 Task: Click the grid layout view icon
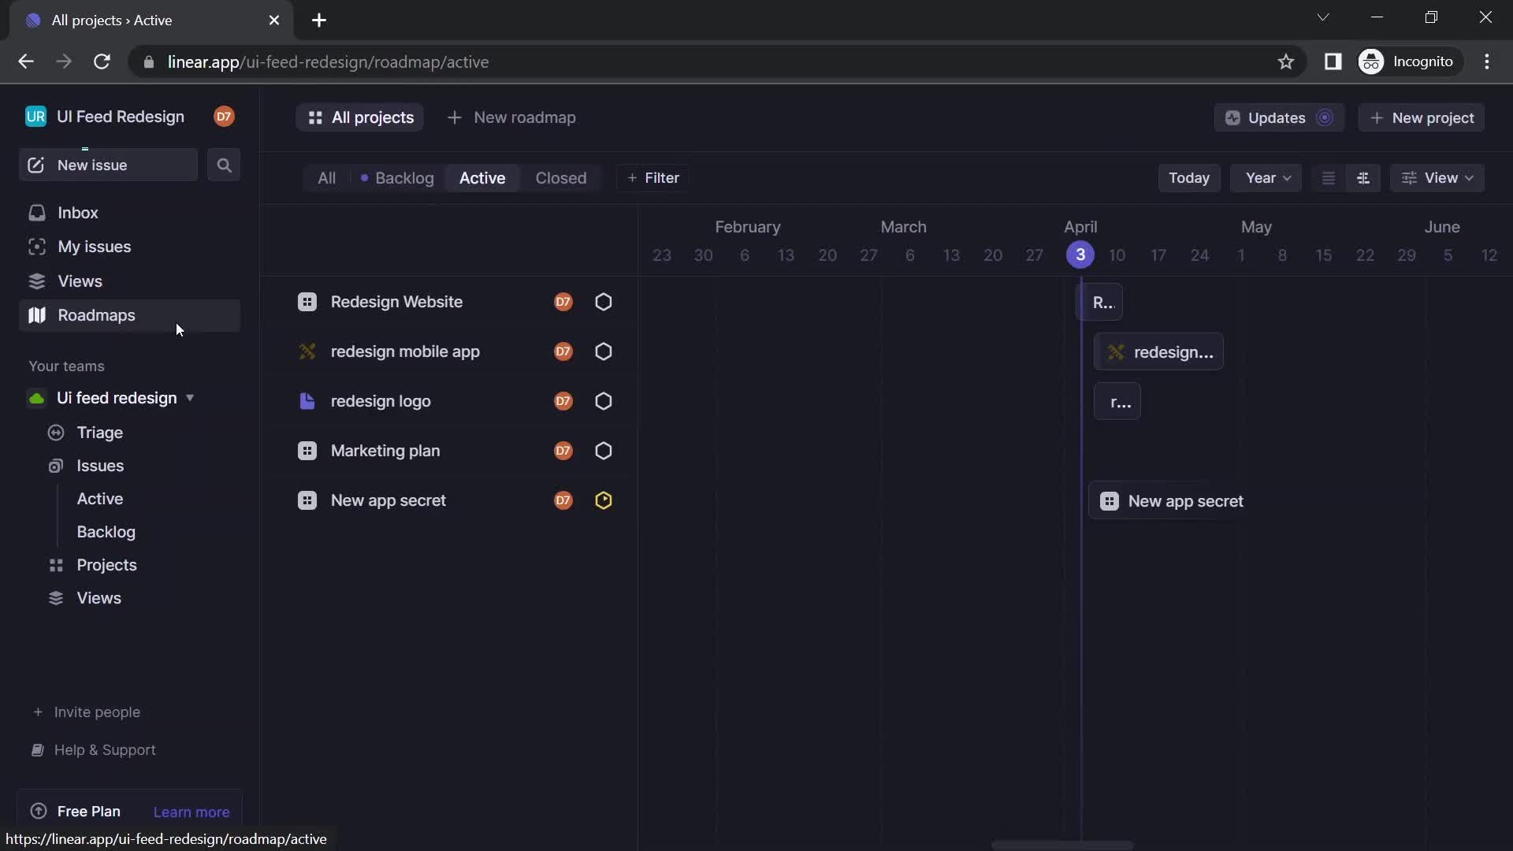click(1364, 177)
